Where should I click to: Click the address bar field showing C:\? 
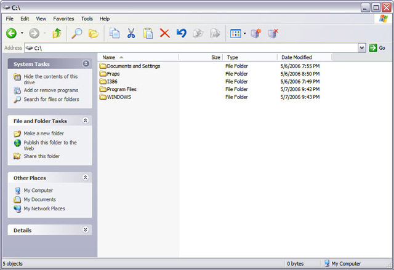tap(191, 48)
